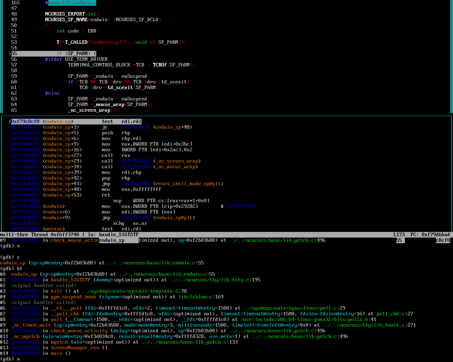Click the #else directive on line 62

tap(52, 93)
